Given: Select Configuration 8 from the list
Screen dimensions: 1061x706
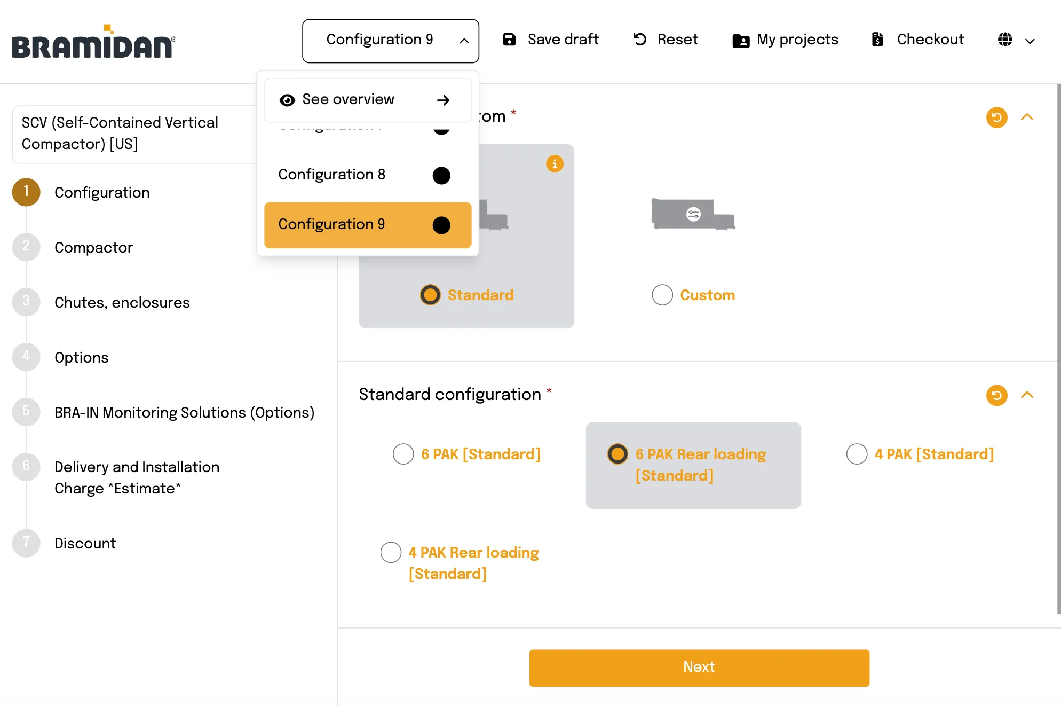Looking at the screenshot, I should coord(367,175).
